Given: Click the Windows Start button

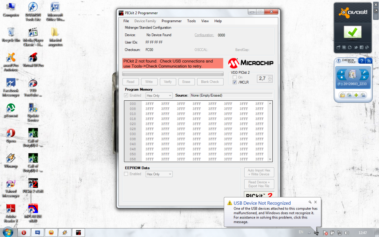Looking at the screenshot, I should pos(8,233).
